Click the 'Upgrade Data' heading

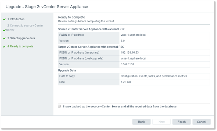(x=67, y=70)
